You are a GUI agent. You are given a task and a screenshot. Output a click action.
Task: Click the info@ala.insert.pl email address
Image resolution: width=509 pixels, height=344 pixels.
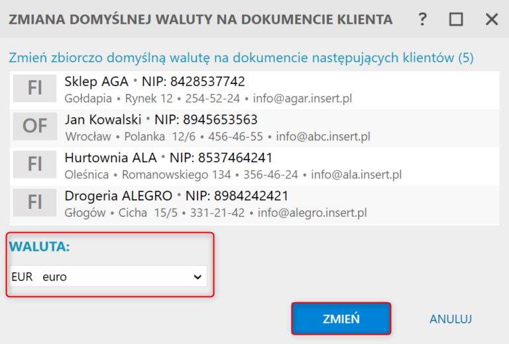tap(357, 175)
